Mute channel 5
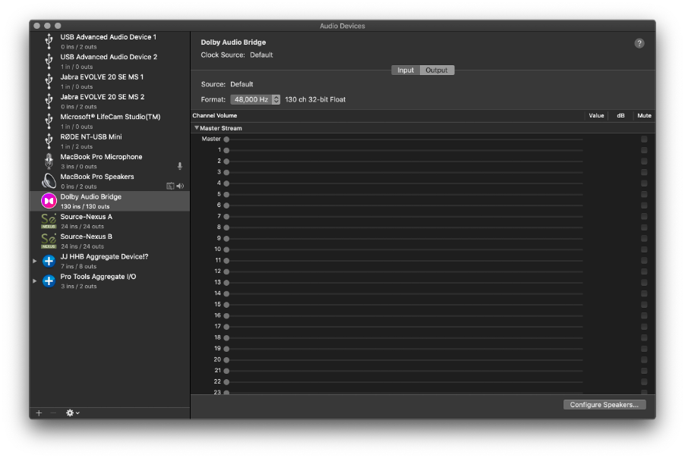Image resolution: width=685 pixels, height=458 pixels. point(644,194)
